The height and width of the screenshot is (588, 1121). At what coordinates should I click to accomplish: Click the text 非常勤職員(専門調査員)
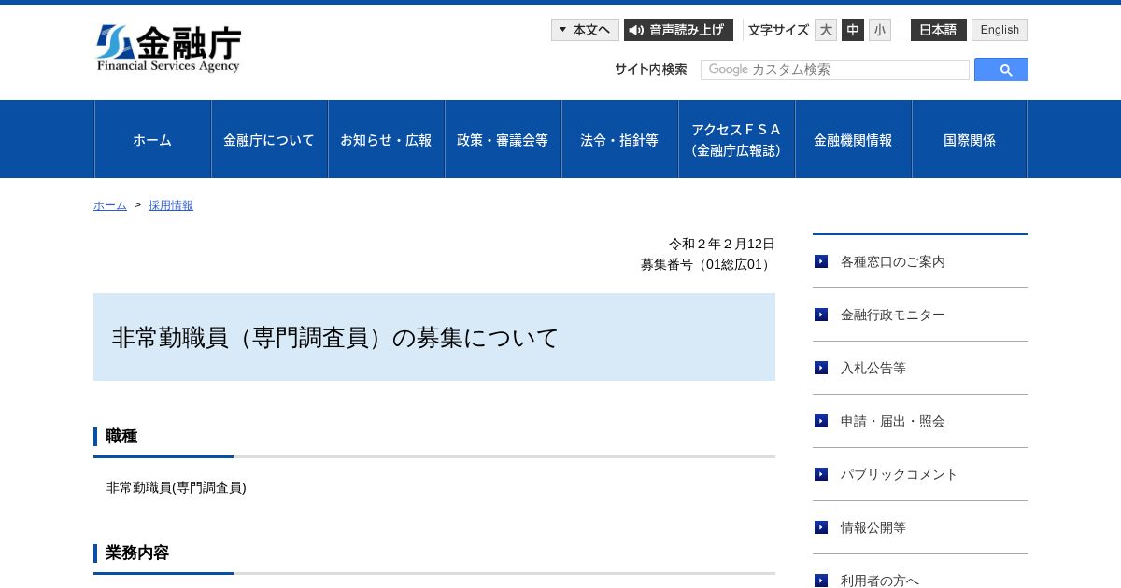click(177, 487)
